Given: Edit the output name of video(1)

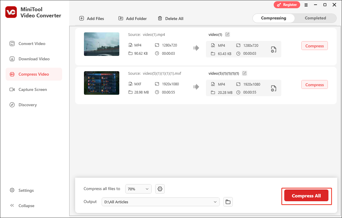Looking at the screenshot, I should (227, 34).
